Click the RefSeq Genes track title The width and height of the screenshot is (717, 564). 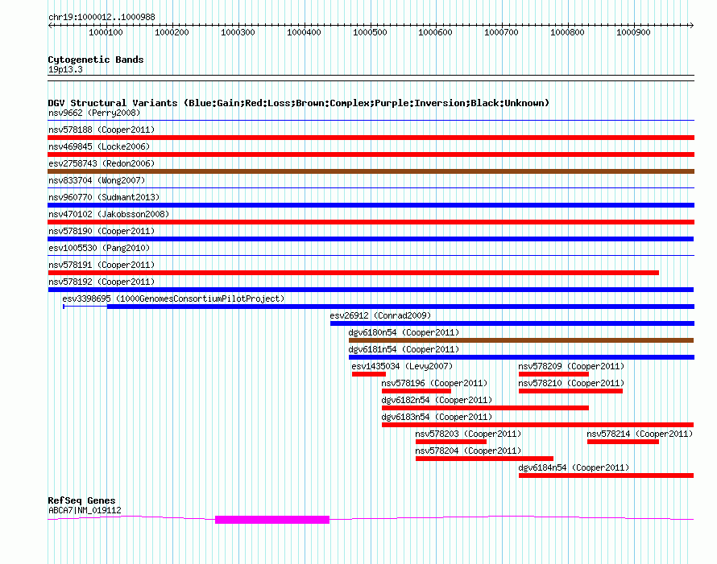[81, 500]
